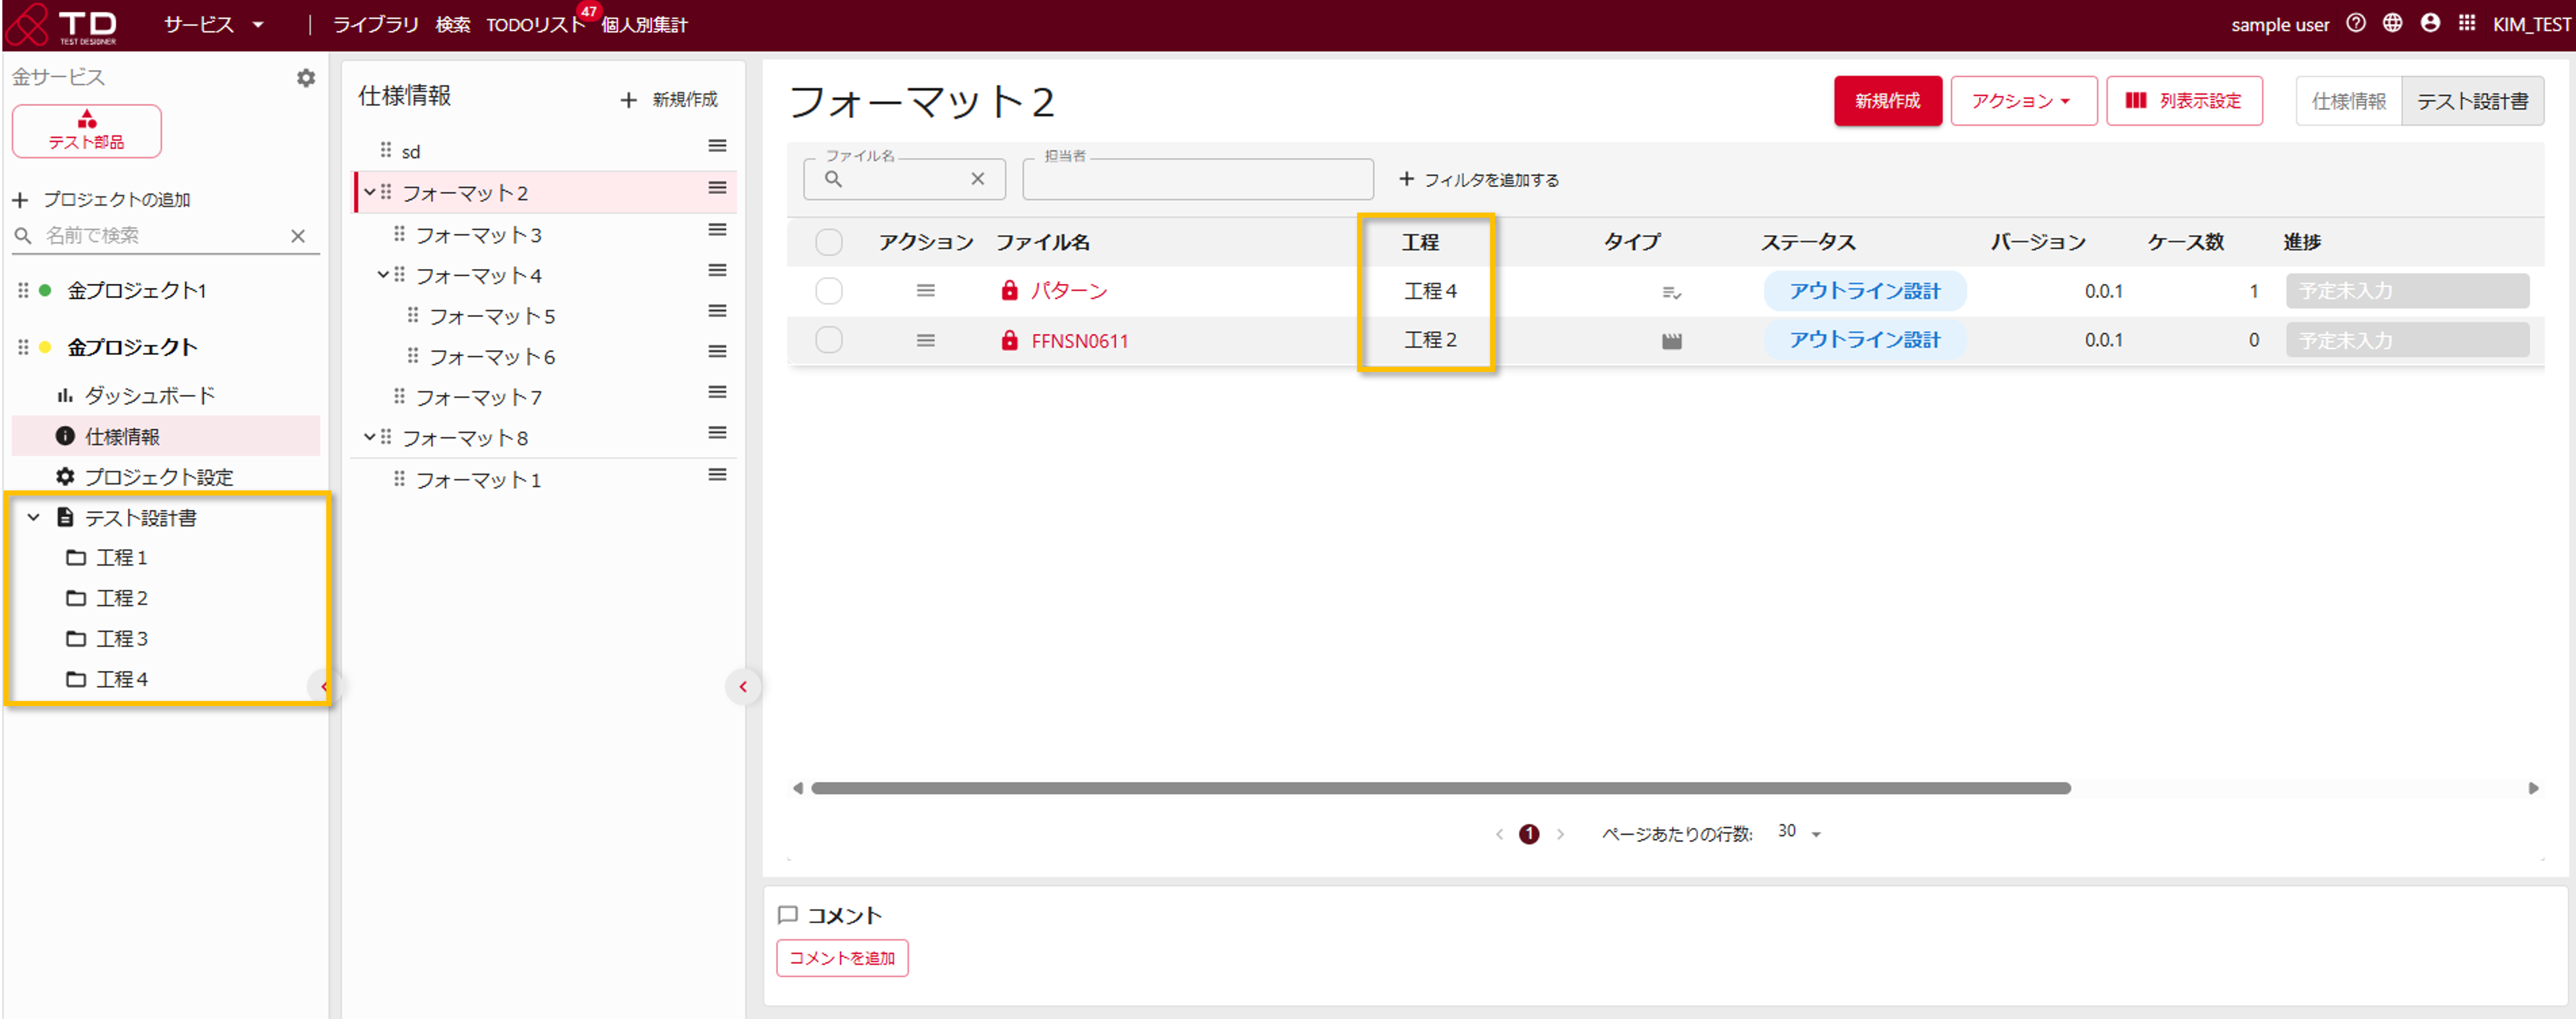The width and height of the screenshot is (2576, 1019).
Task: Click フィルタを追加する
Action: tap(1479, 180)
